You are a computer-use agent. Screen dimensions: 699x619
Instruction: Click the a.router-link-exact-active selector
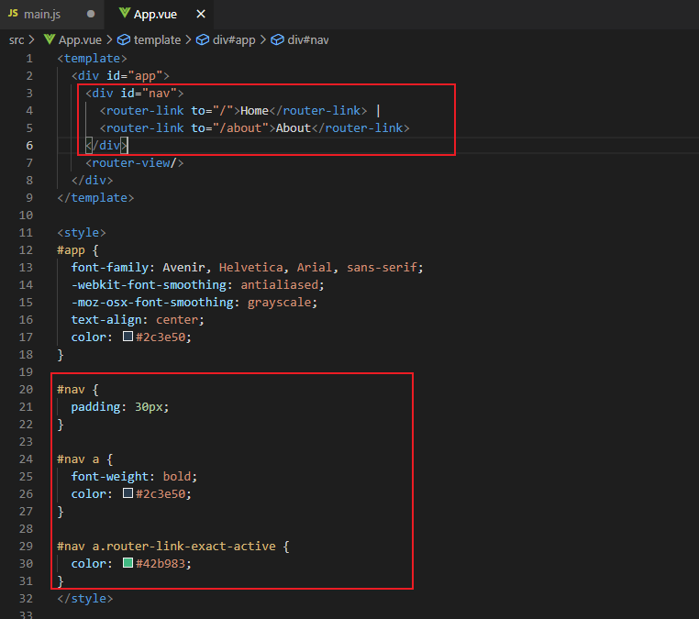[183, 547]
